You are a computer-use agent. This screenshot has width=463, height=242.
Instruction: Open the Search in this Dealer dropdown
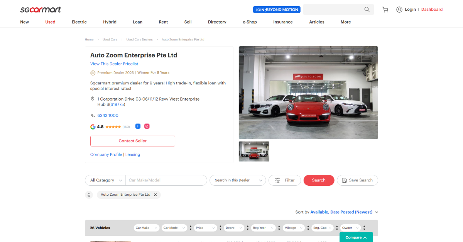(238, 180)
